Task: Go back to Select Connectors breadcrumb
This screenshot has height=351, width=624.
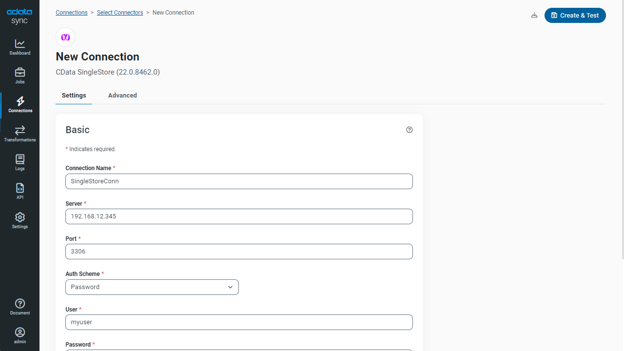Action: [120, 13]
